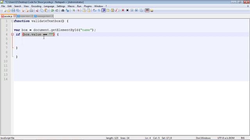Switch to the third document tab
Image resolution: width=250 pixels, height=140 pixels.
tap(43, 16)
